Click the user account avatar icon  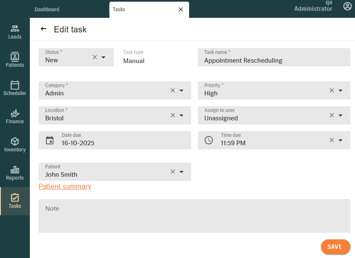348,6
